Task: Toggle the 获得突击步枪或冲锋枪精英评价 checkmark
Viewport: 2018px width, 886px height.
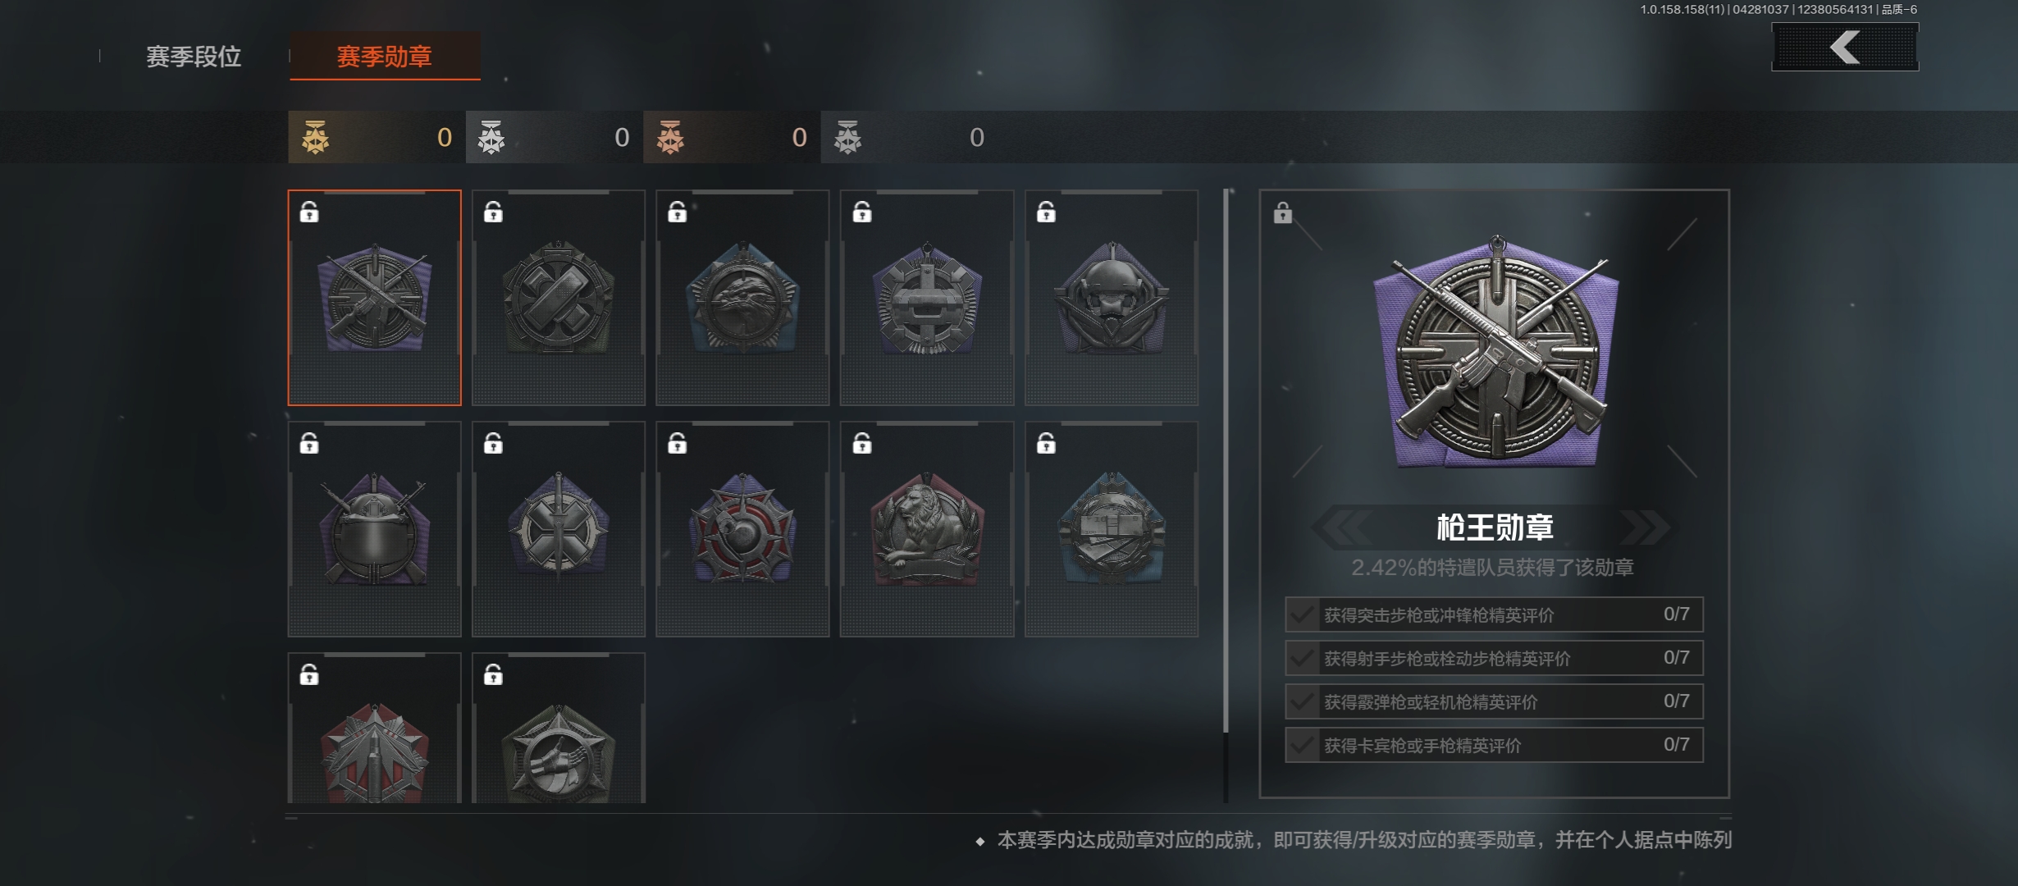Action: (x=1302, y=614)
